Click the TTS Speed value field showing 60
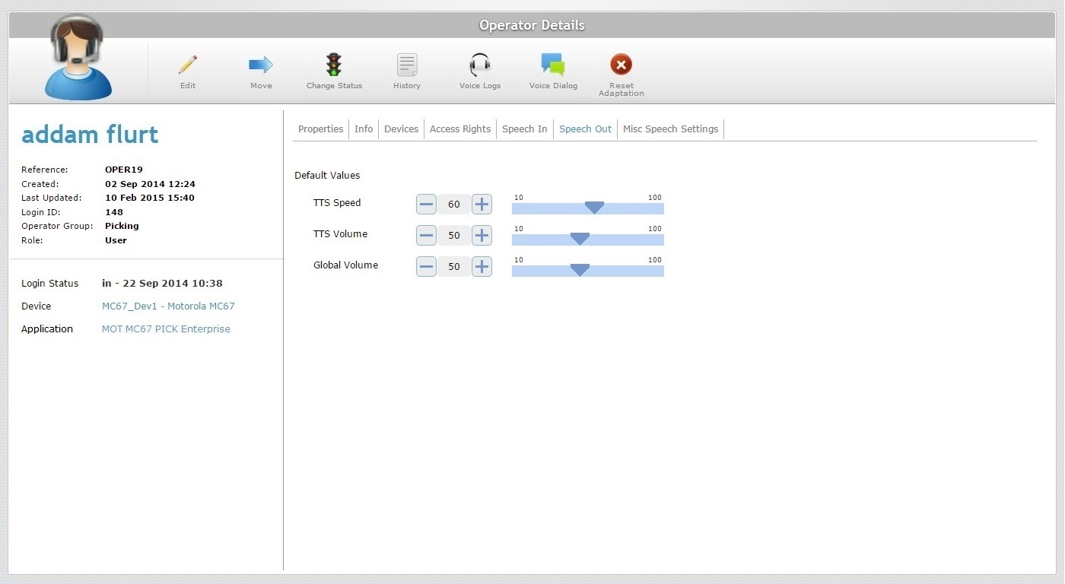Screen dimensions: 1065x584 454,204
